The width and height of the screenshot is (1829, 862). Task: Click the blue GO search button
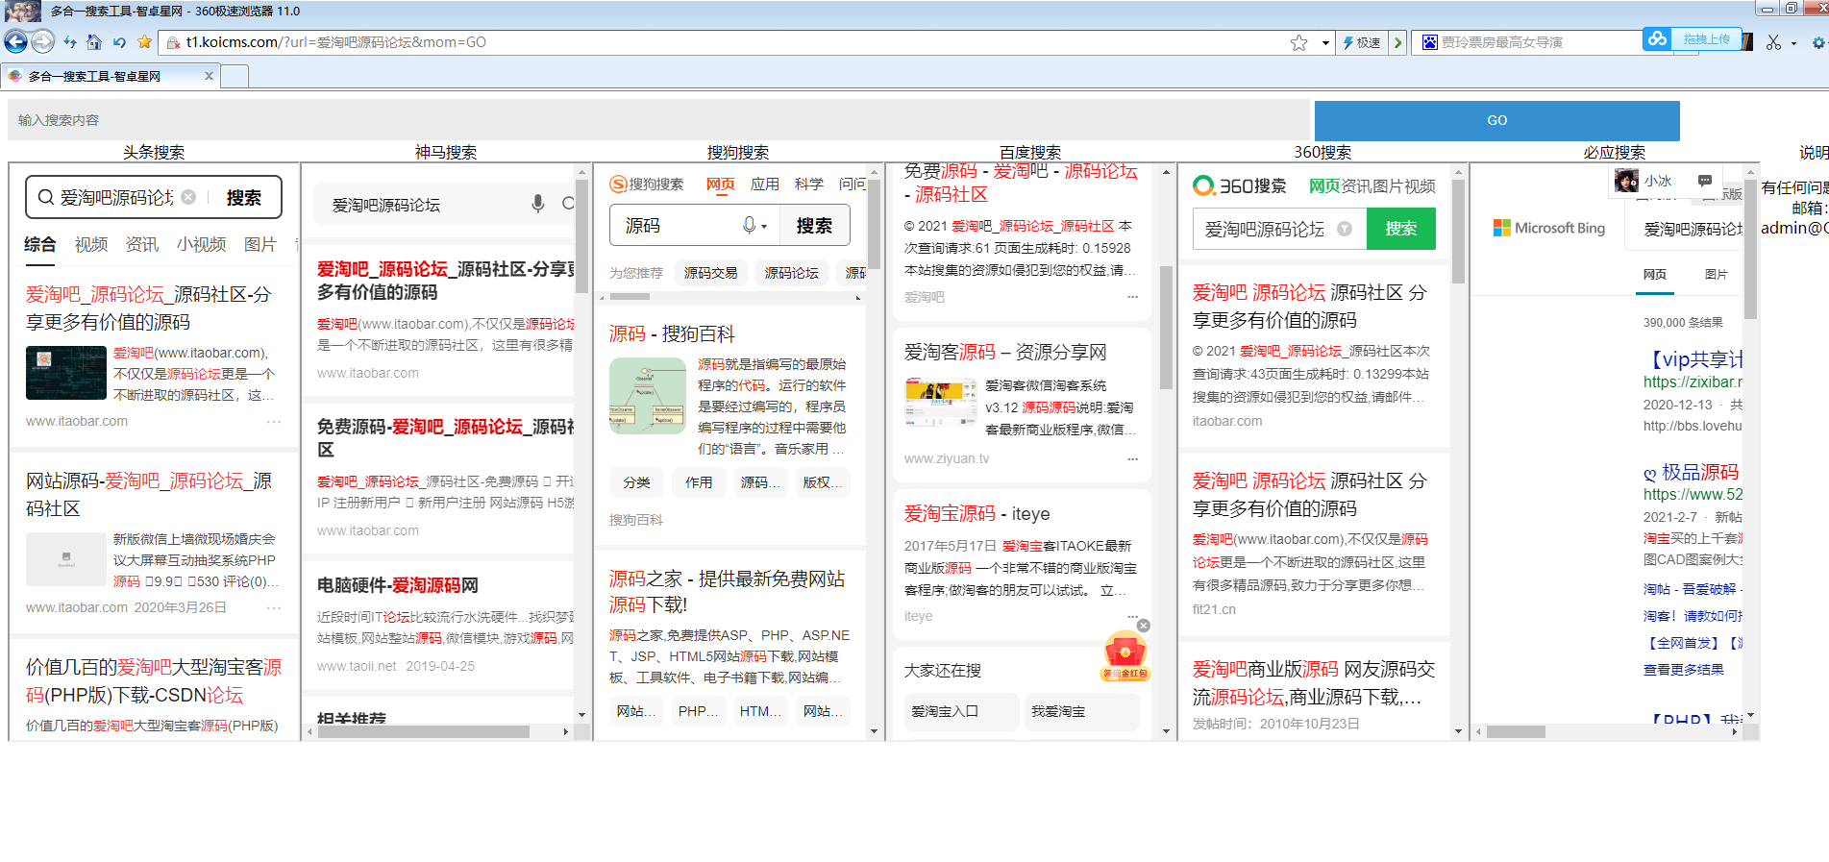pos(1496,120)
